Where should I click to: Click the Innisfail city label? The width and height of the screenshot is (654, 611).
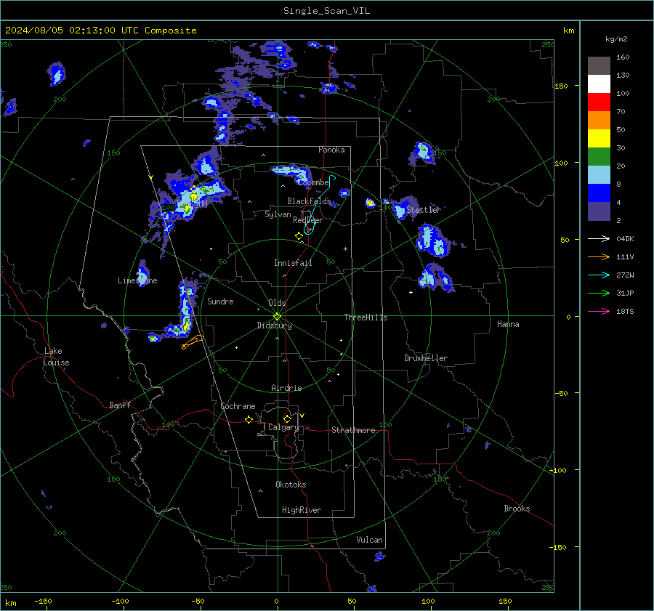point(293,263)
